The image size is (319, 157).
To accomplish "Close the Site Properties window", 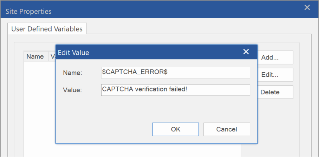I will [307, 7].
